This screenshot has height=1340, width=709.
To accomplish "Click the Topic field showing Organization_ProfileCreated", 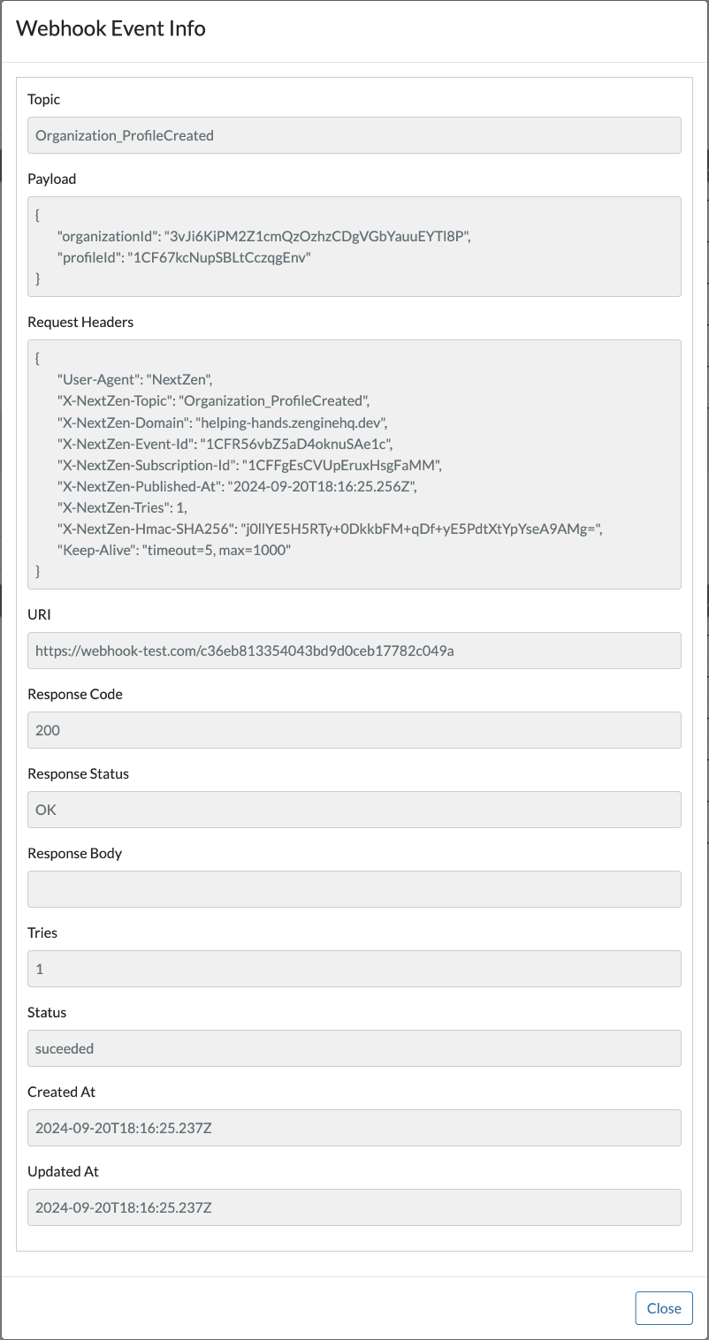I will tap(354, 135).
